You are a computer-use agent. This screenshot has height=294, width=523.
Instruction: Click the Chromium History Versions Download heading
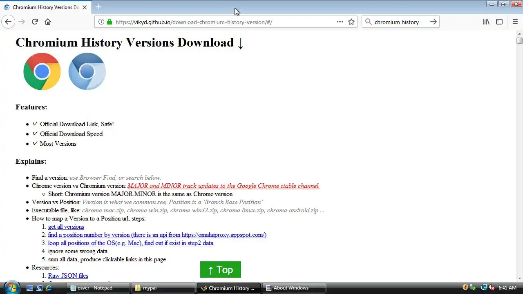(x=130, y=42)
